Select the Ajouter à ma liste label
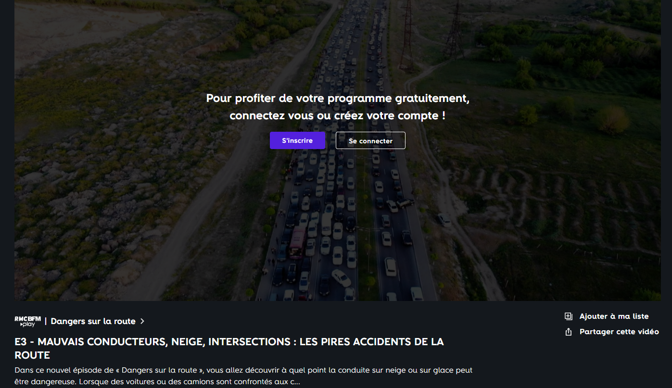 coord(614,316)
